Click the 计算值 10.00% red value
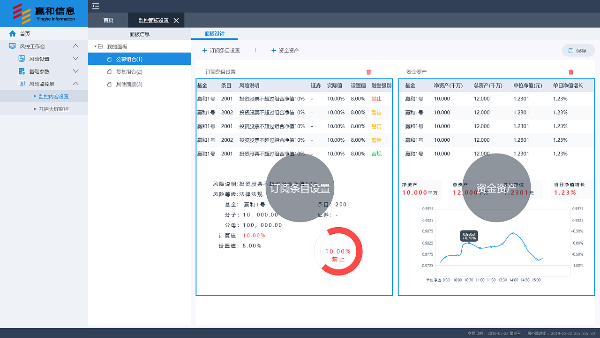The width and height of the screenshot is (600, 338). (x=254, y=235)
